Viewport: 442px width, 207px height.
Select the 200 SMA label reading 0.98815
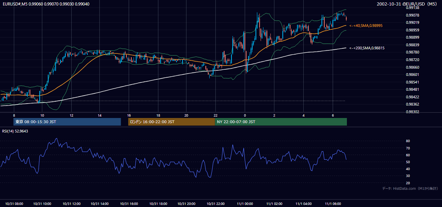[367, 48]
